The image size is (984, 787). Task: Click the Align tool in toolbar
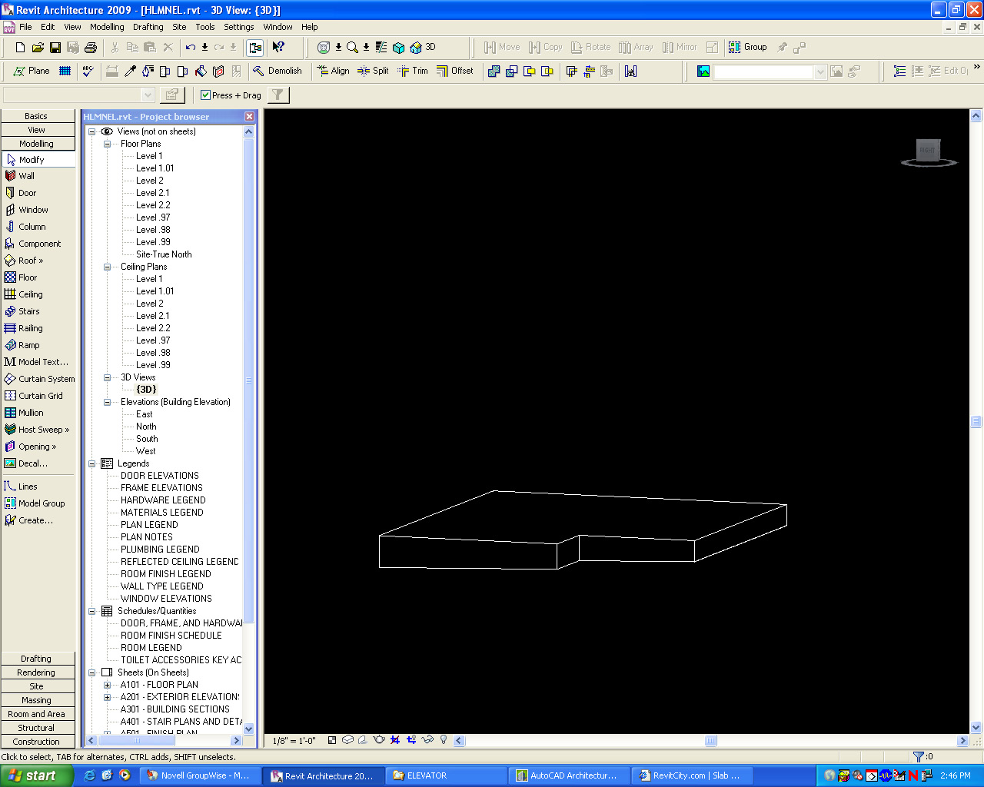click(334, 71)
